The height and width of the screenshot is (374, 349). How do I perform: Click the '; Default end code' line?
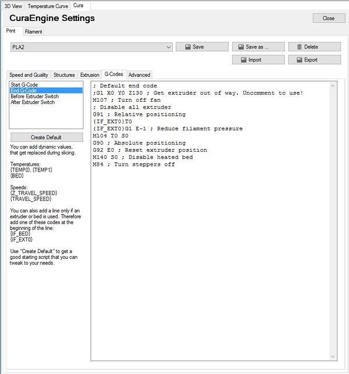click(125, 86)
